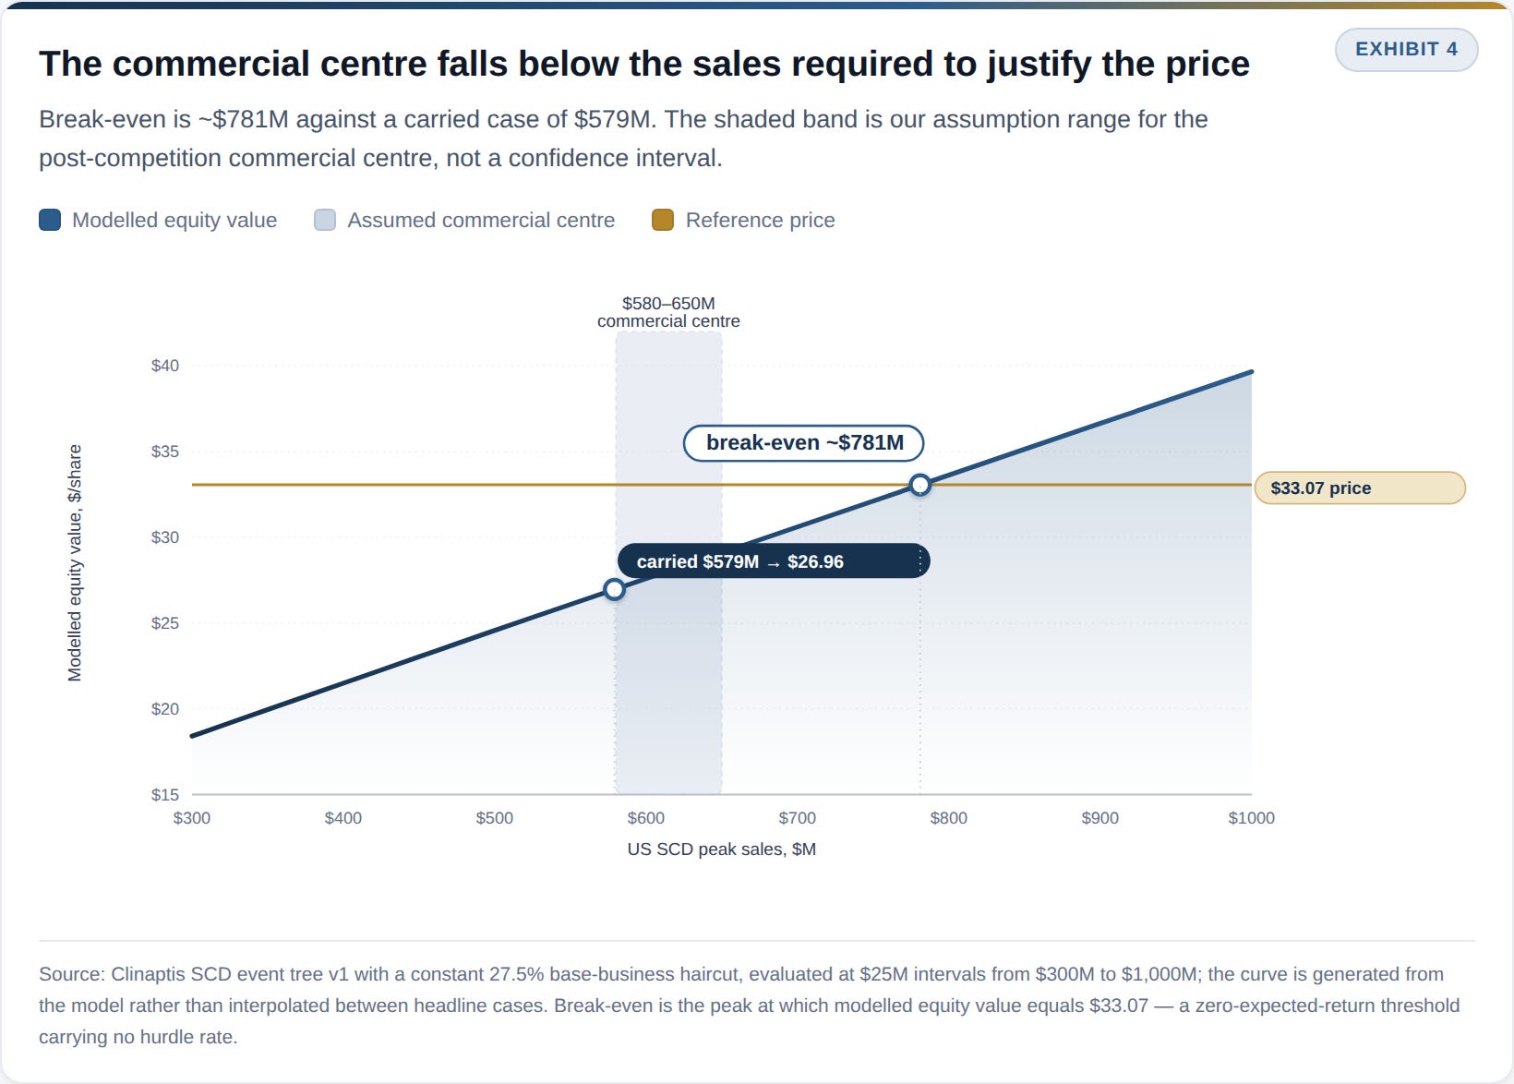This screenshot has height=1084, width=1514.
Task: Select the break-even circle marker on the line
Action: 919,485
